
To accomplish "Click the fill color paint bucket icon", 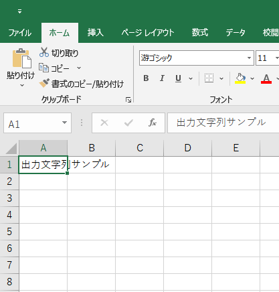I will (x=240, y=78).
